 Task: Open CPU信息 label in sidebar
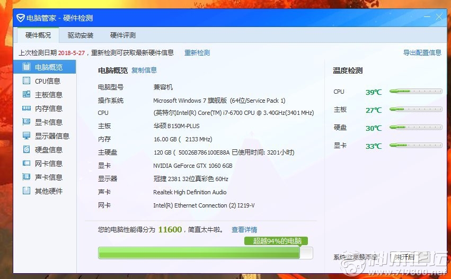[48, 81]
